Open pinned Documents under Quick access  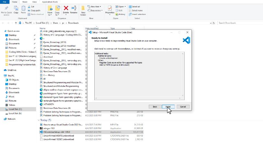(14, 44)
